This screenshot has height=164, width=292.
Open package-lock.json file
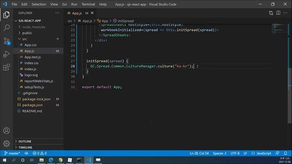point(36,99)
